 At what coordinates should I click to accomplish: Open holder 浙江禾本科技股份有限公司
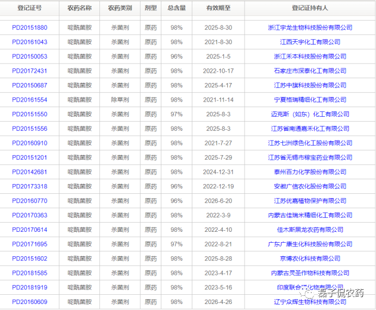310,56
